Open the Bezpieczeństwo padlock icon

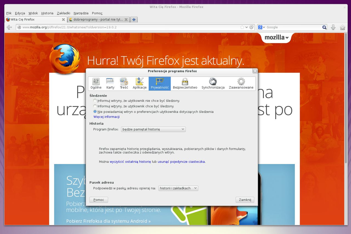(185, 81)
